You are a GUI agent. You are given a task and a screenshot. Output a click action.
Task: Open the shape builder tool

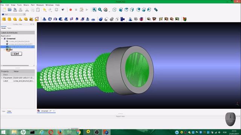(37, 19)
